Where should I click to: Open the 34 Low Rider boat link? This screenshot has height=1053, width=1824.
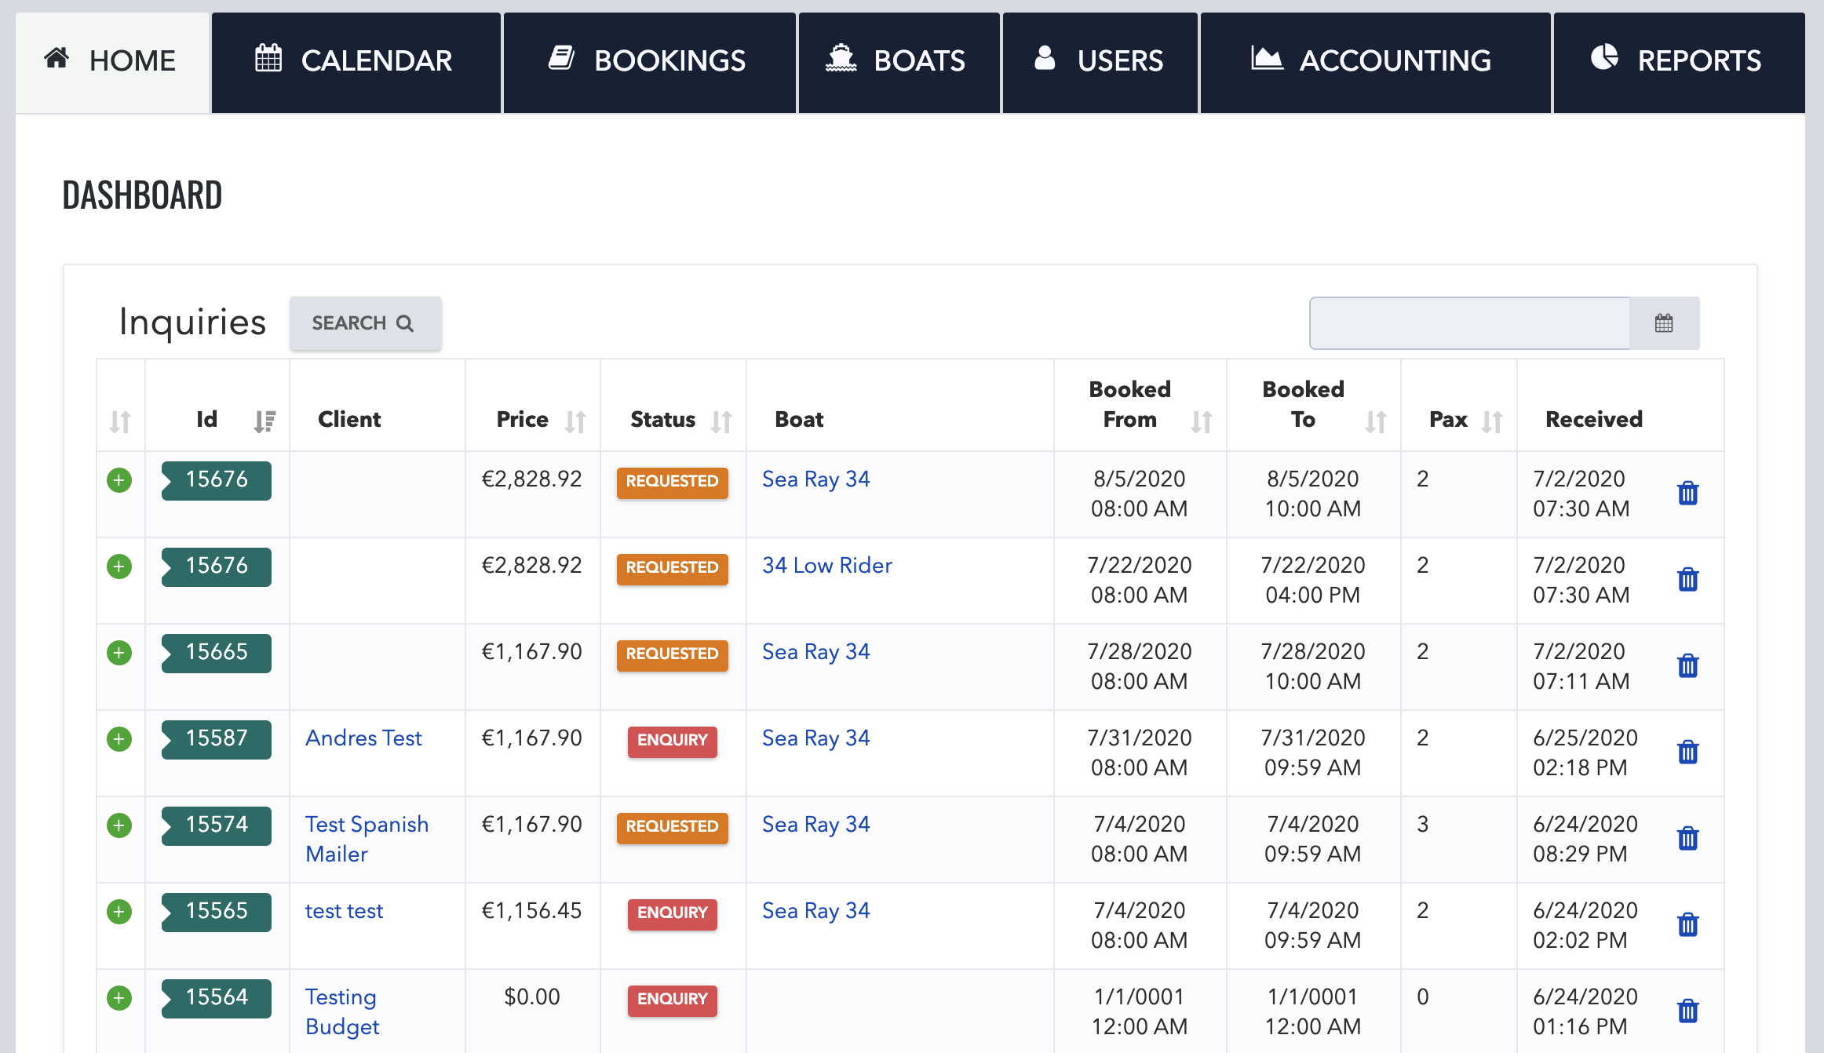click(x=826, y=565)
